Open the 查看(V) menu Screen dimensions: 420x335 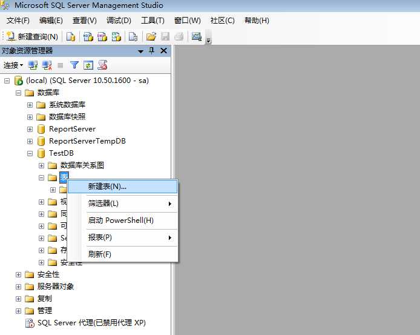click(x=84, y=21)
